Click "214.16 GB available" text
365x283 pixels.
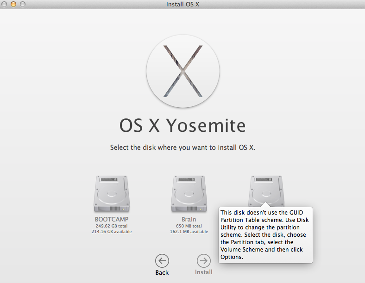pos(112,231)
